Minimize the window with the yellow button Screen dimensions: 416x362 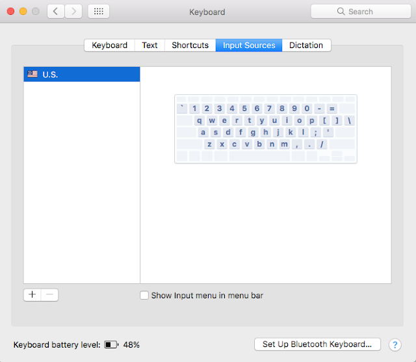[23, 12]
